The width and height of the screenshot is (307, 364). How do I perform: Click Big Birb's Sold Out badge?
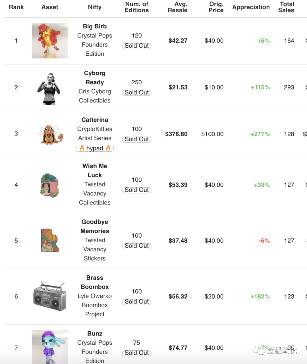137,46
